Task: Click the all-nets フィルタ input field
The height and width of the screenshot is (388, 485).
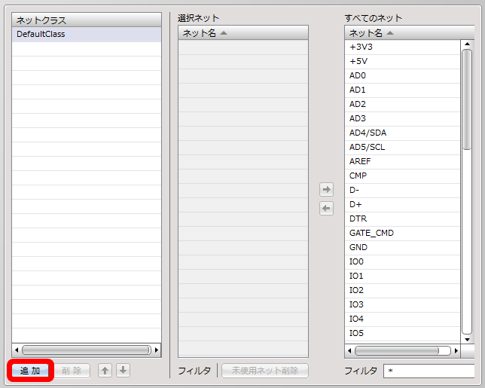Action: point(429,371)
